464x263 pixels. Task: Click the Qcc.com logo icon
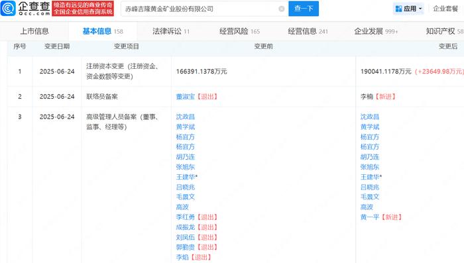(x=8, y=9)
